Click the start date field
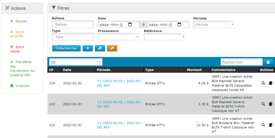 tap(119, 25)
